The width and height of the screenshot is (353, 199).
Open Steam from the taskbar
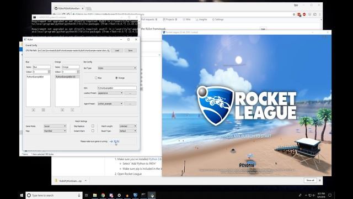click(x=119, y=195)
